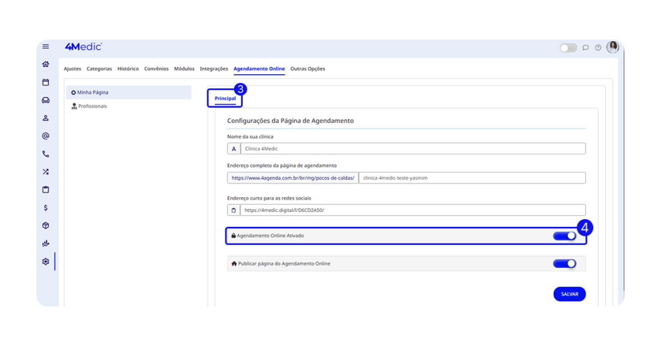Image resolution: width=661 pixels, height=346 pixels.
Task: Click the phone icon in sidebar
Action: 46,154
